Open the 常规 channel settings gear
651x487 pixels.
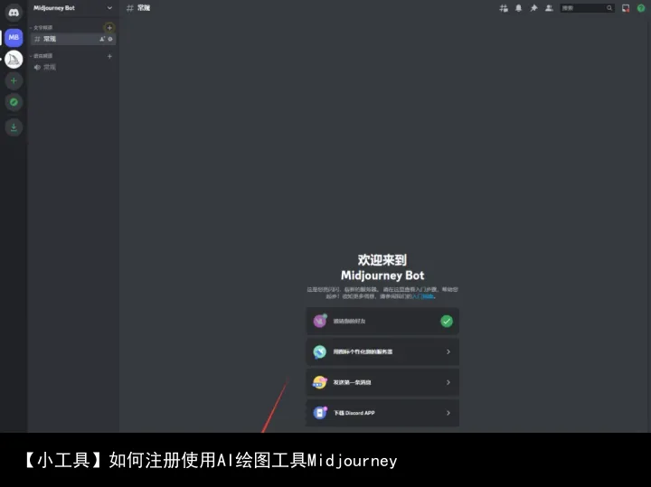[110, 39]
